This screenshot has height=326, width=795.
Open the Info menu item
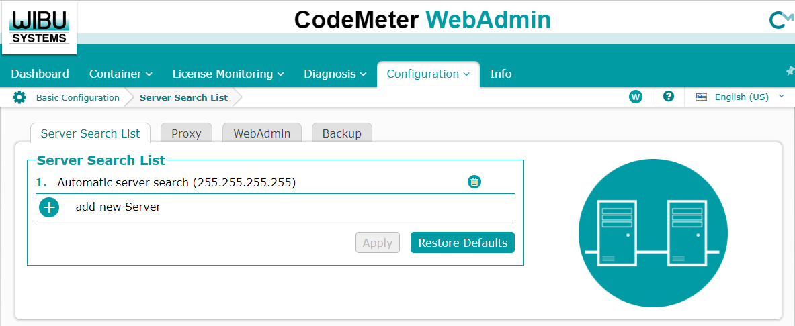[x=501, y=74]
